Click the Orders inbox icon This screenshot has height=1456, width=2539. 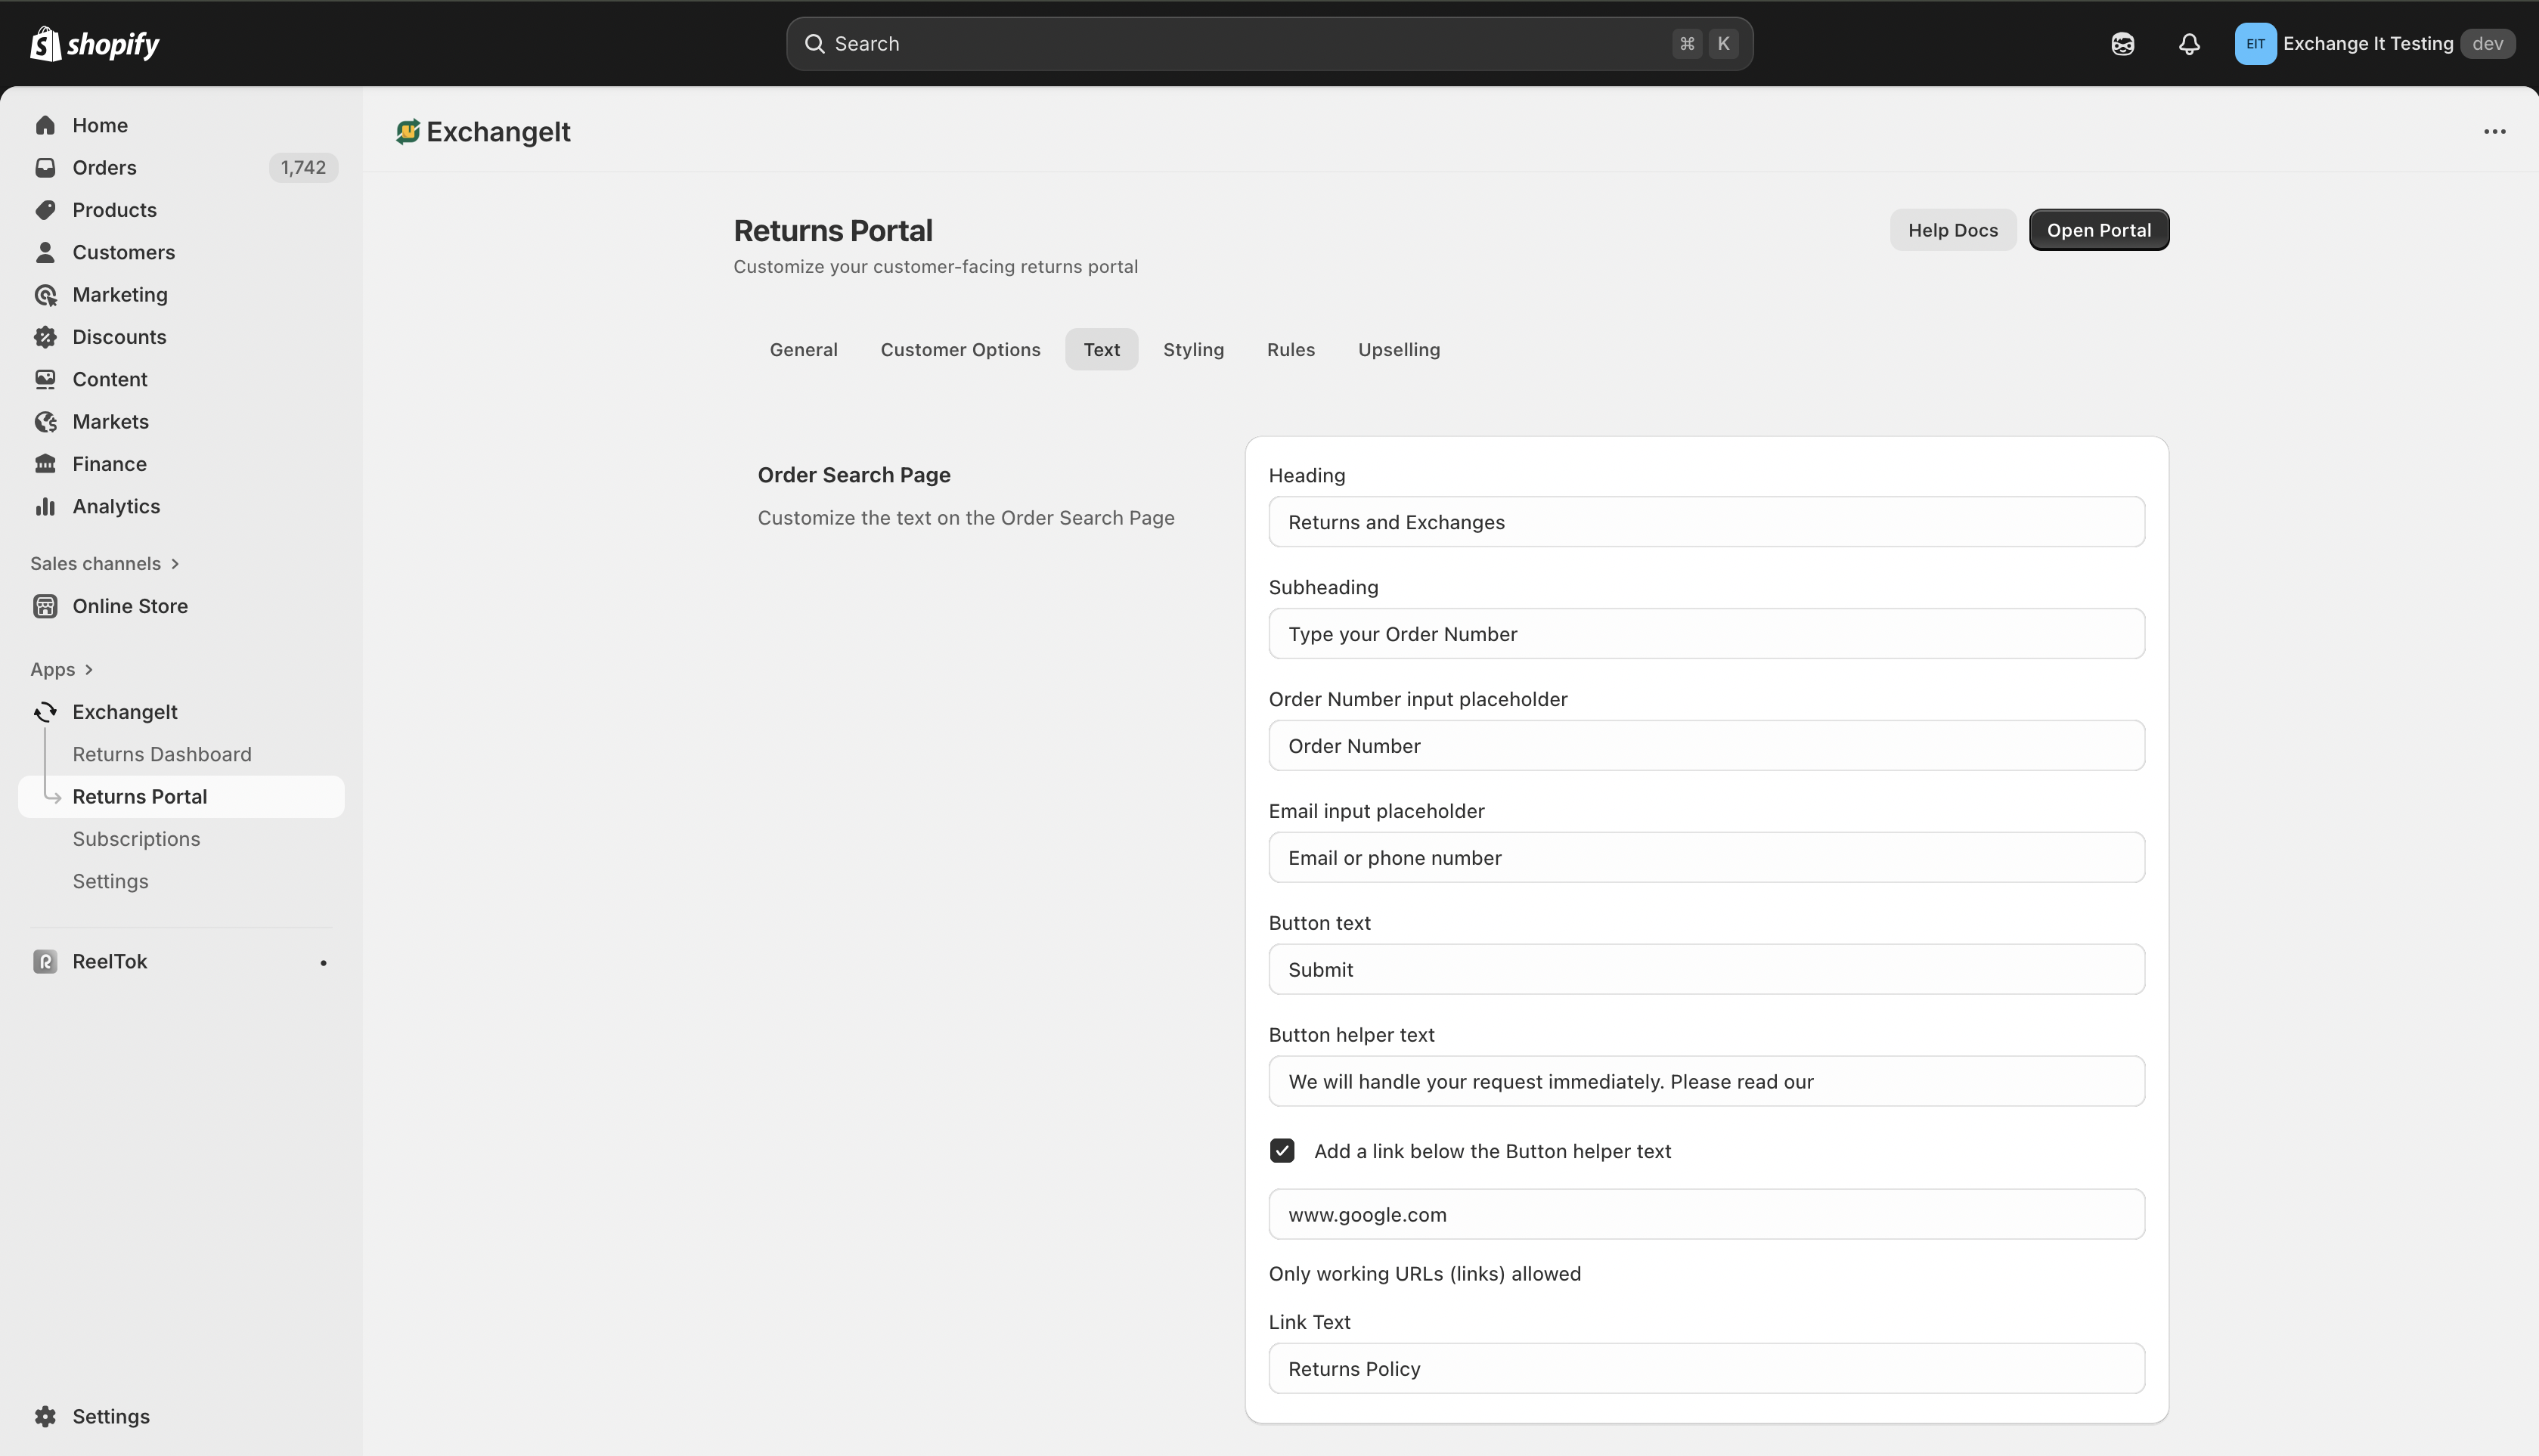pyautogui.click(x=45, y=168)
